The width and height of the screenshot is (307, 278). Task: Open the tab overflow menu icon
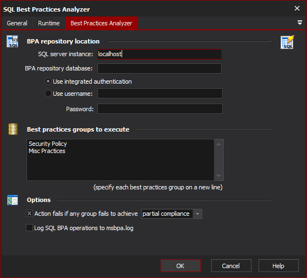[x=299, y=23]
